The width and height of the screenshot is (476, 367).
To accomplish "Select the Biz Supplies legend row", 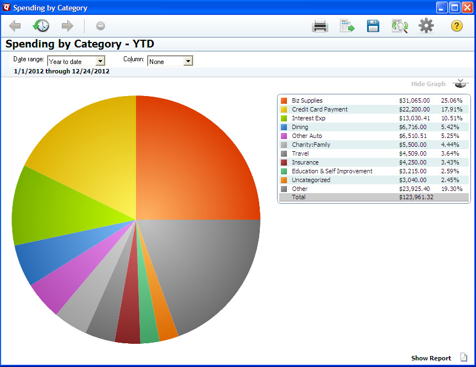I will [x=374, y=100].
